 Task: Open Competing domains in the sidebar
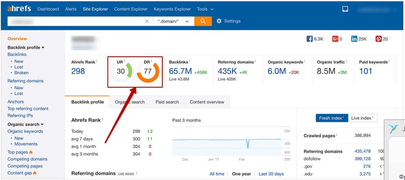coord(27,159)
